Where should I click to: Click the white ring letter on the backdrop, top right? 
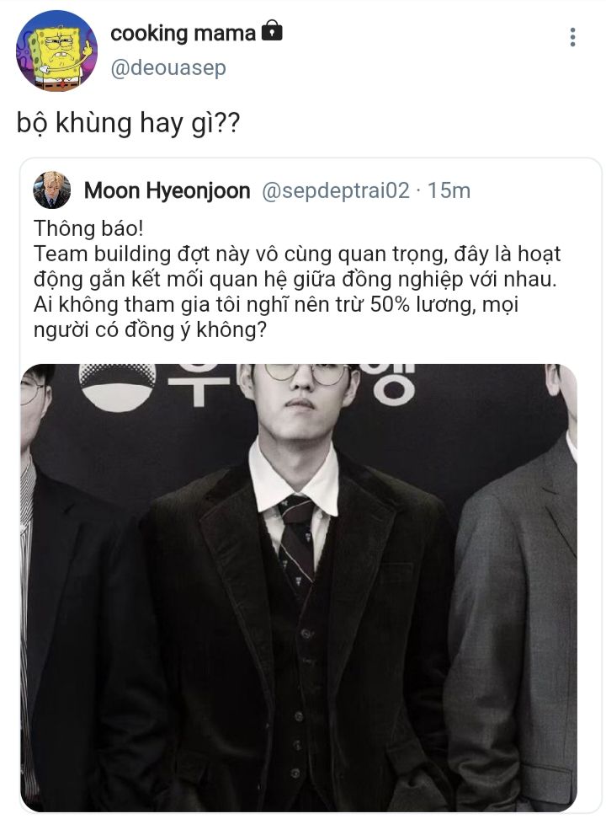click(x=395, y=391)
